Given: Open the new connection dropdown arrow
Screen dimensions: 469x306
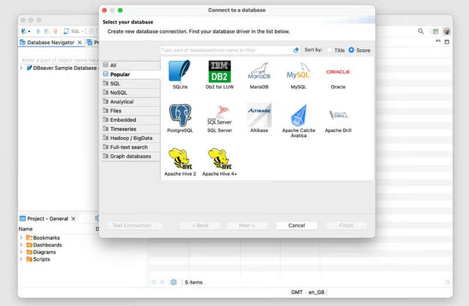Looking at the screenshot, I should point(29,32).
